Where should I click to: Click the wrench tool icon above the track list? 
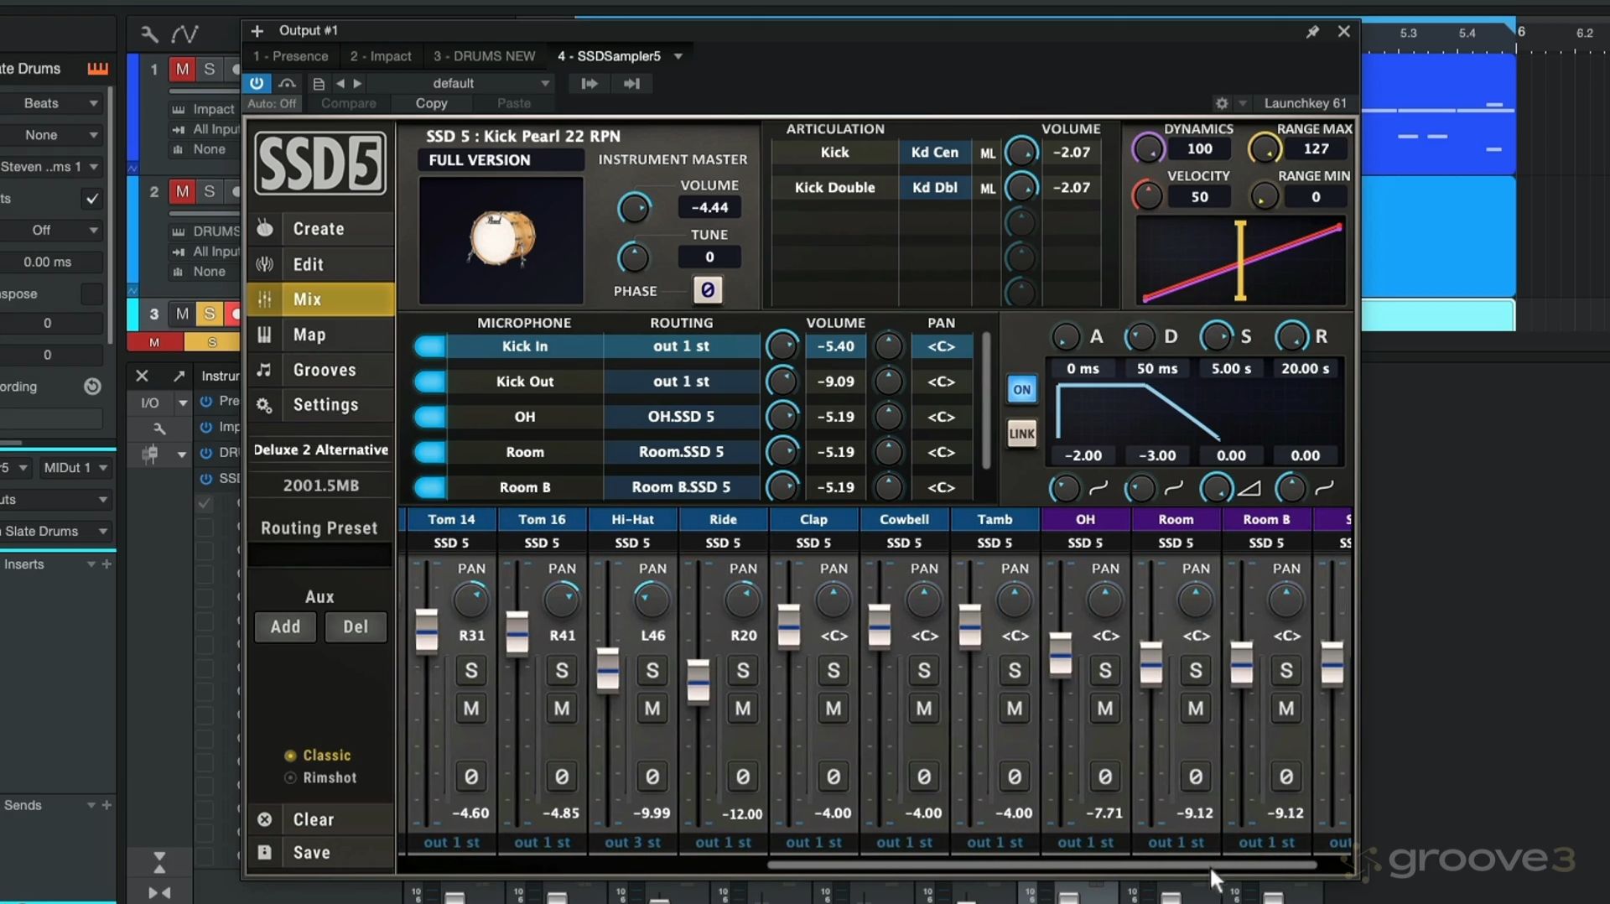[x=149, y=34]
